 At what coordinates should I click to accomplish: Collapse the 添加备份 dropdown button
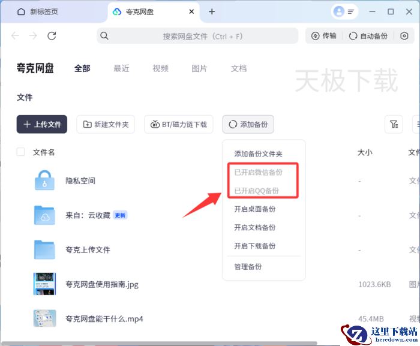click(248, 124)
